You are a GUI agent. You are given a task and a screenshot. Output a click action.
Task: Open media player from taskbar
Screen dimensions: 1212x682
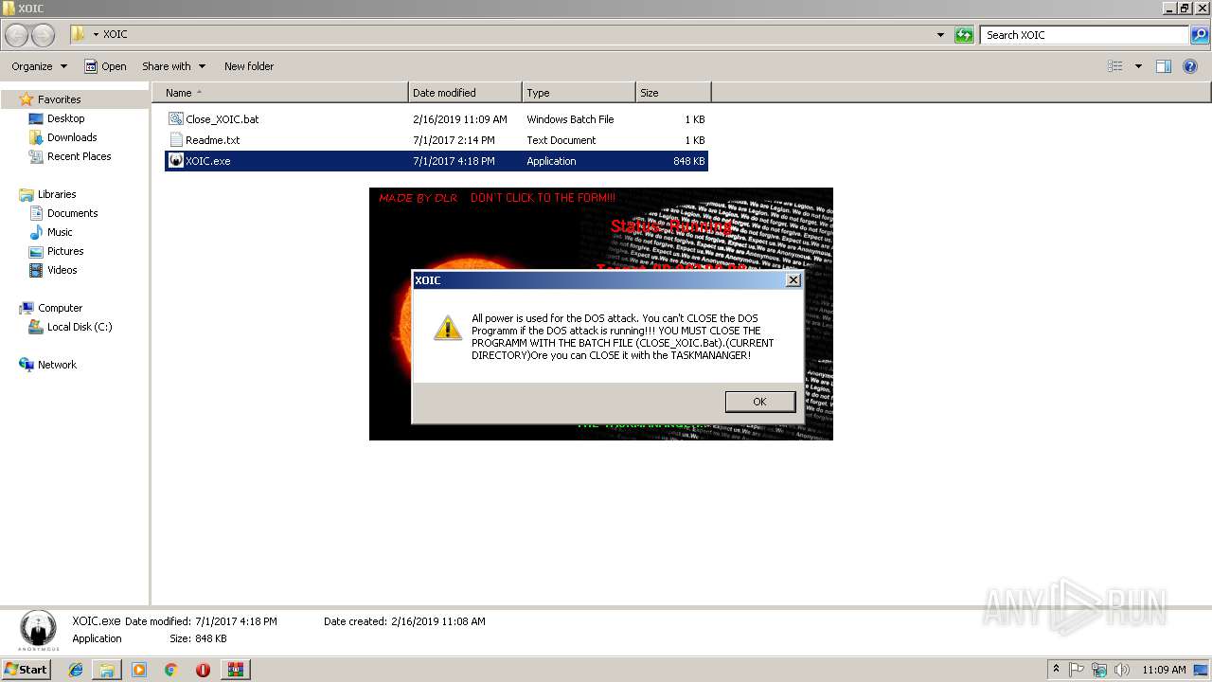coord(139,670)
